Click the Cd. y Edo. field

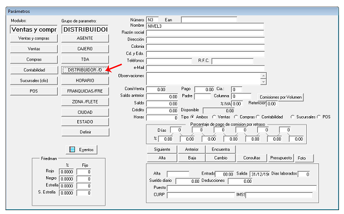[x=206, y=54]
